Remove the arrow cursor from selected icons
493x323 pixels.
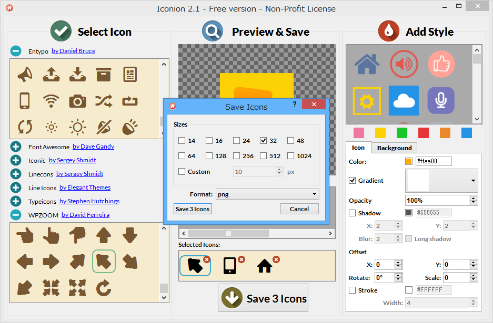pyautogui.click(x=207, y=259)
